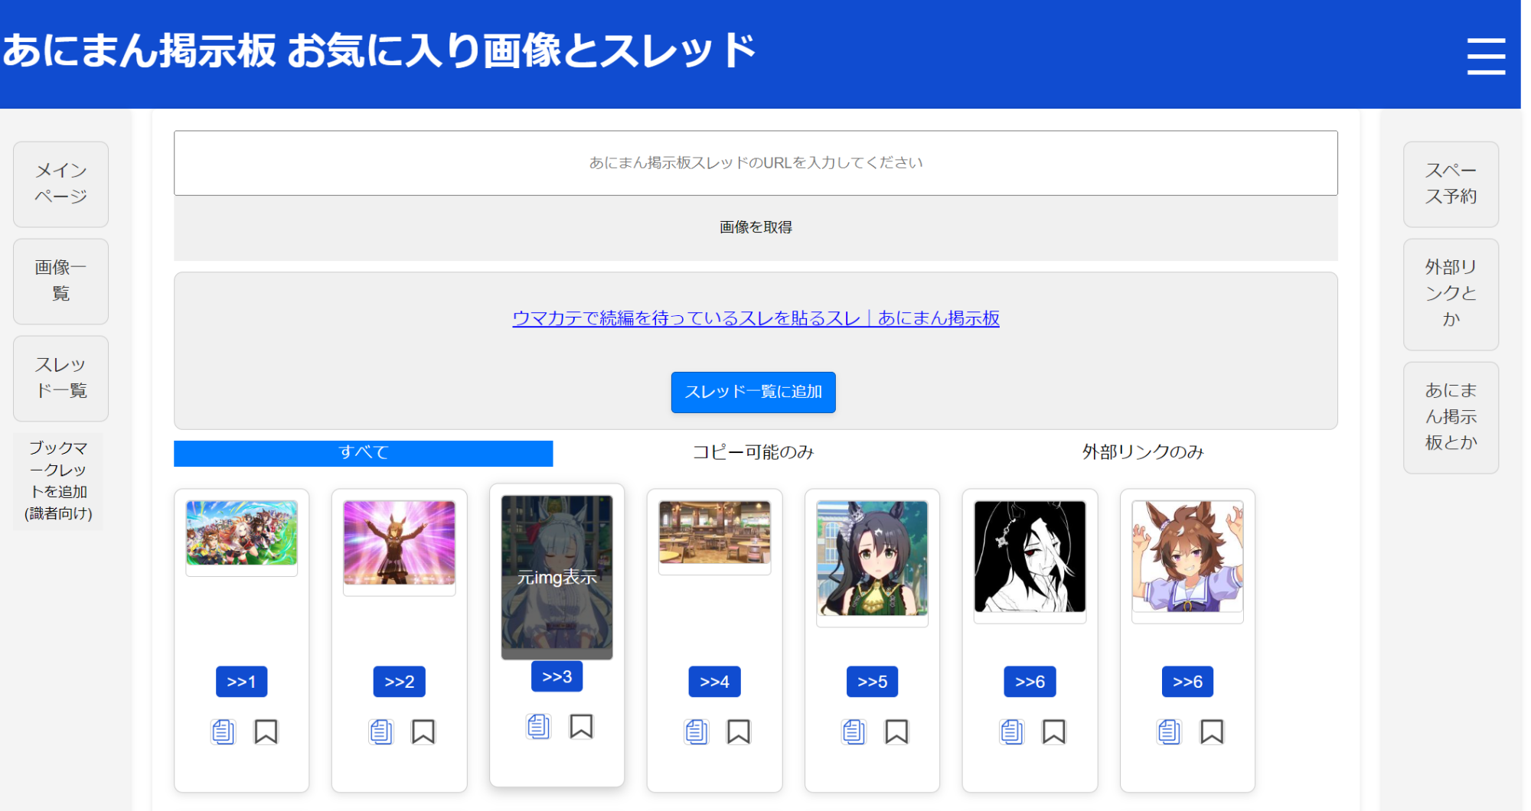Open the pink-rays stage thumbnail
1531x811 pixels.
coord(400,543)
